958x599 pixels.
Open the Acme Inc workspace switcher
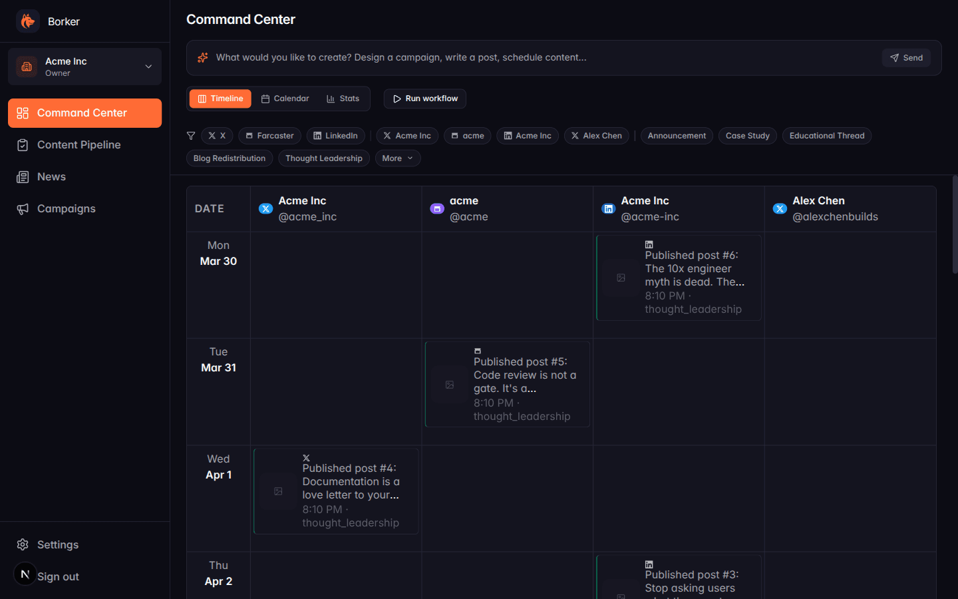[x=84, y=67]
